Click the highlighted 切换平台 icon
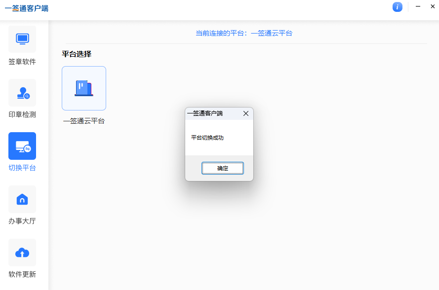 [22, 146]
